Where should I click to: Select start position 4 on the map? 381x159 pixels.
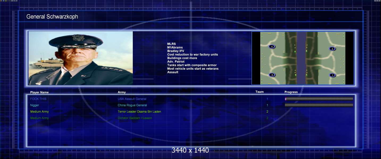(271, 47)
